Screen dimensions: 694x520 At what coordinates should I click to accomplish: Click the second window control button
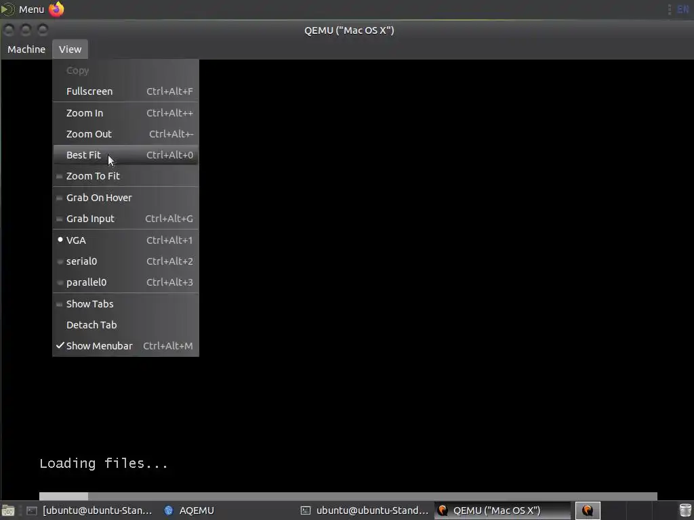click(x=26, y=30)
